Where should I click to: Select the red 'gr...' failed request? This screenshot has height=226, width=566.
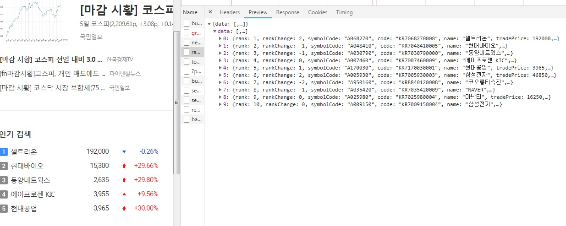click(192, 33)
